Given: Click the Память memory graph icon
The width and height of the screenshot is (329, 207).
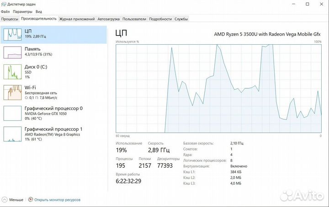Looking at the screenshot, I should (x=13, y=52).
